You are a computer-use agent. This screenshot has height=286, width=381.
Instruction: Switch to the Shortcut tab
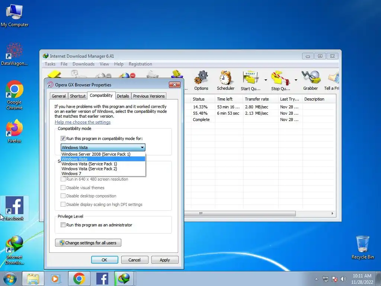(77, 96)
